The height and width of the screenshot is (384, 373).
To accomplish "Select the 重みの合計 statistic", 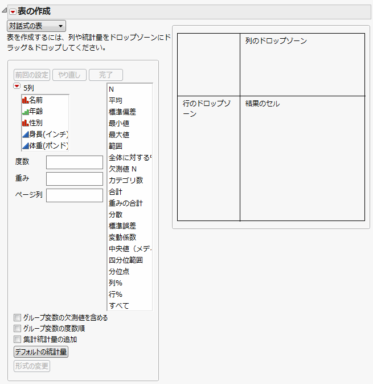I will tap(130, 203).
